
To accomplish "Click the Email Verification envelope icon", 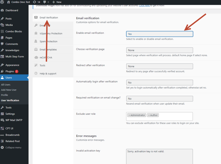I will point(36,18).
